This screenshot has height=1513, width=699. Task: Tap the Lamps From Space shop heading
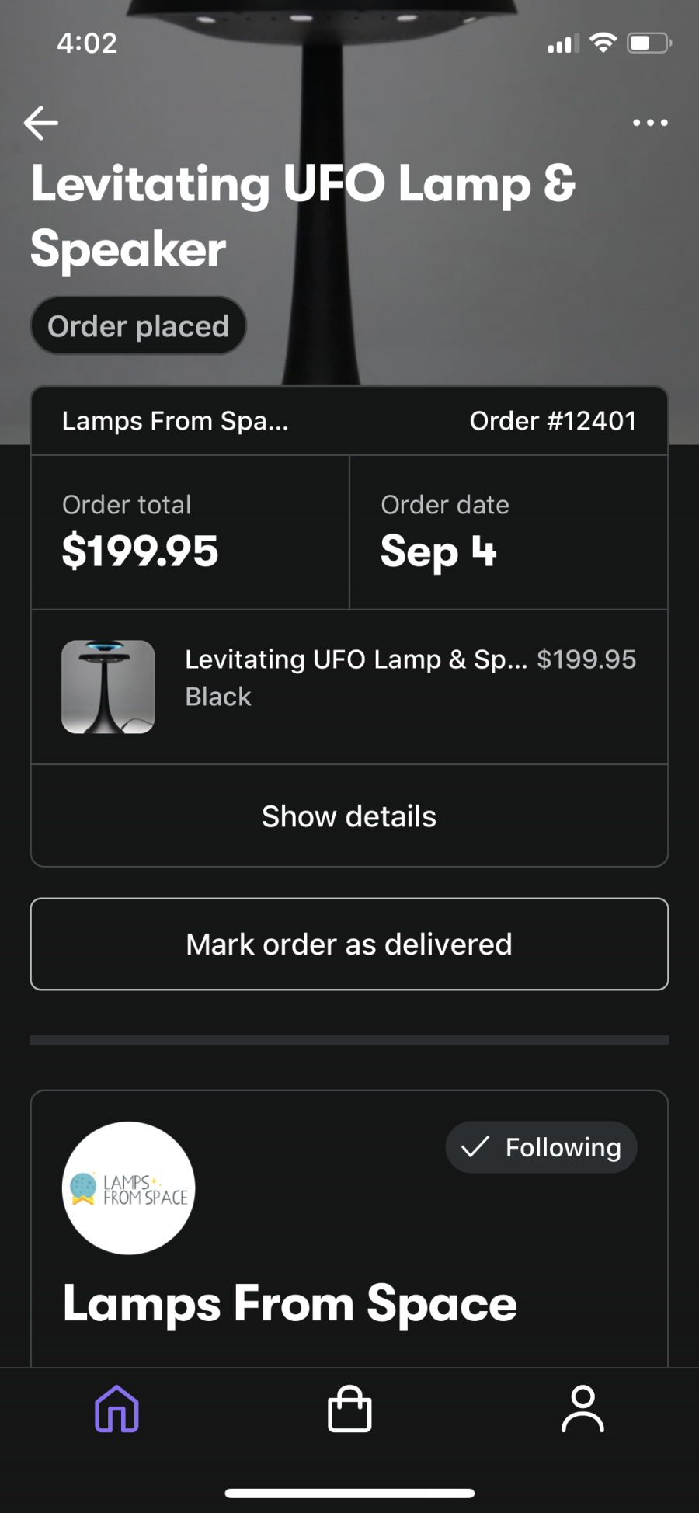tap(290, 1304)
